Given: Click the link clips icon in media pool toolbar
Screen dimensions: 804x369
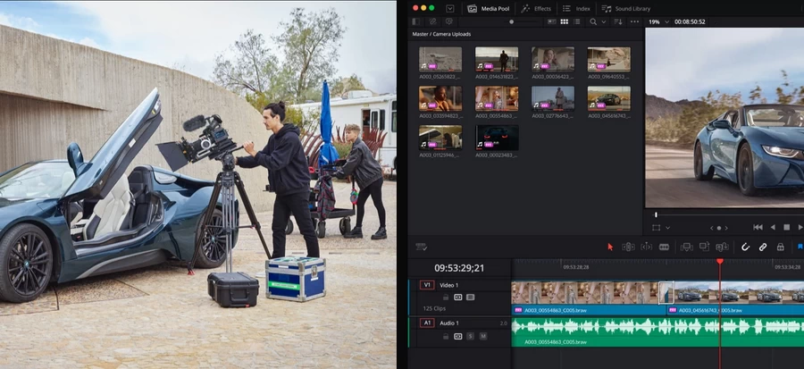Looking at the screenshot, I should coord(432,21).
